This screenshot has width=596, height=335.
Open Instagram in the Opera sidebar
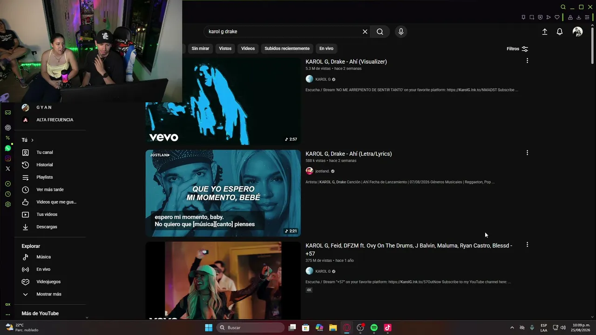tap(7, 158)
